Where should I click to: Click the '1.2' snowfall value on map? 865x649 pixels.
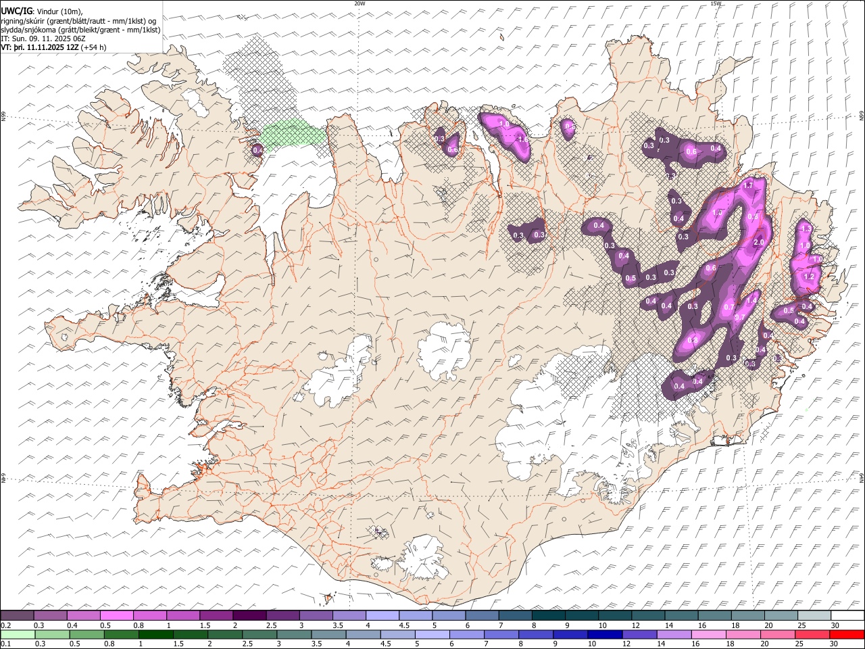point(808,277)
